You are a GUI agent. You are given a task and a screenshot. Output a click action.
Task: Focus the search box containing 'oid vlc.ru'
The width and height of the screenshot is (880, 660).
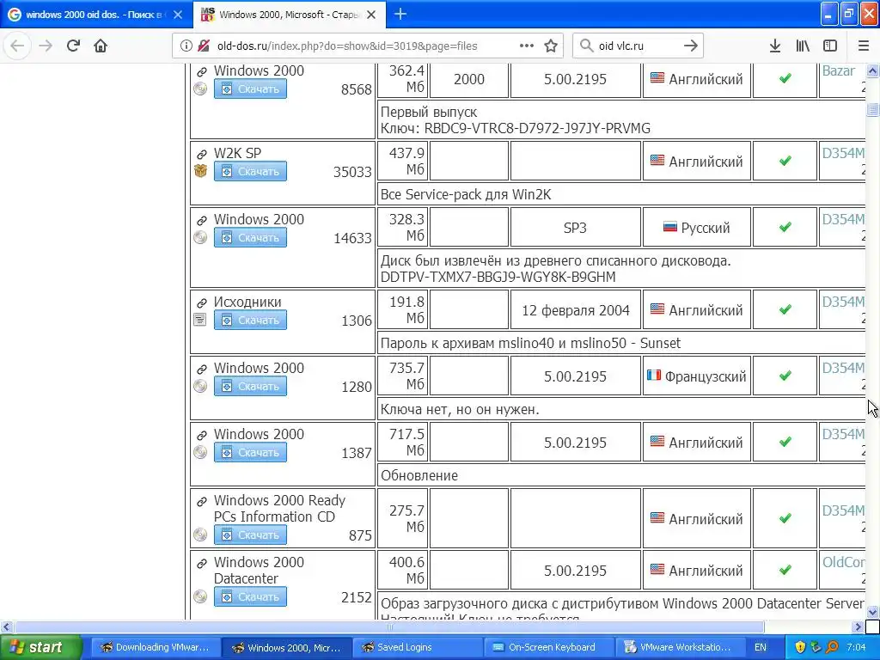pyautogui.click(x=637, y=46)
